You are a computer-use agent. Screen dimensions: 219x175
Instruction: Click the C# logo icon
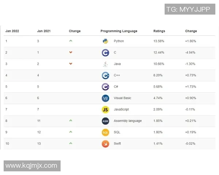tap(105, 87)
